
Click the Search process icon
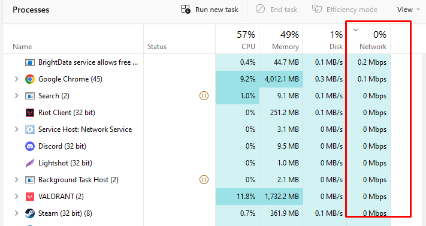(x=30, y=96)
